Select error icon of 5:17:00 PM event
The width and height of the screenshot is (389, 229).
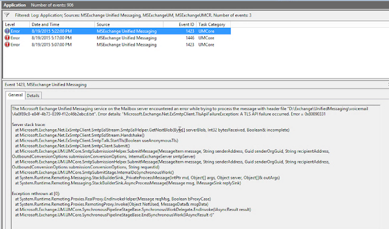tap(7, 38)
